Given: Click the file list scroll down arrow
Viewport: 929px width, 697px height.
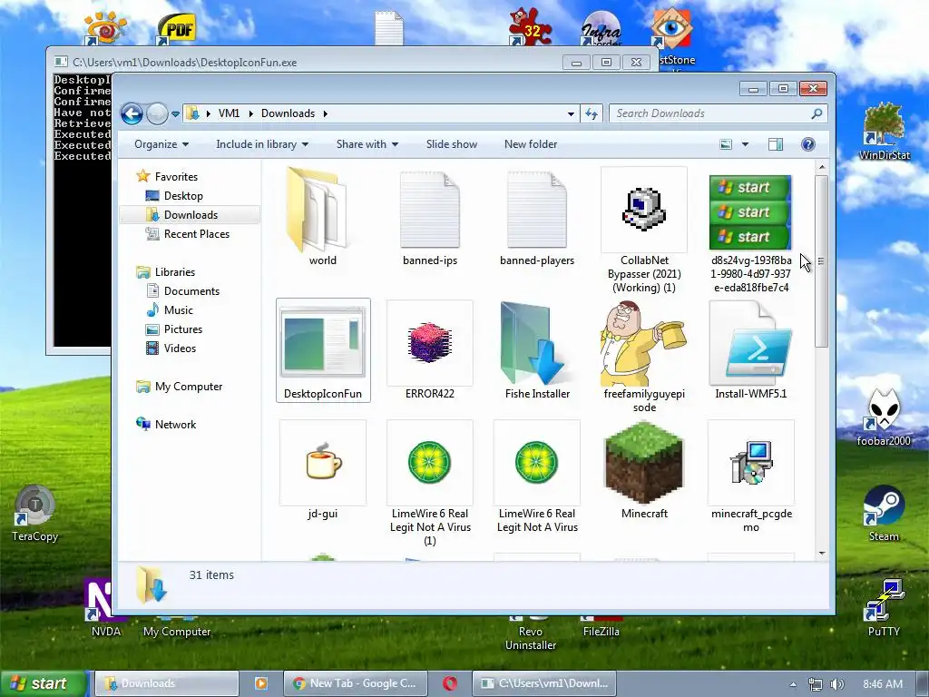Looking at the screenshot, I should click(x=822, y=553).
